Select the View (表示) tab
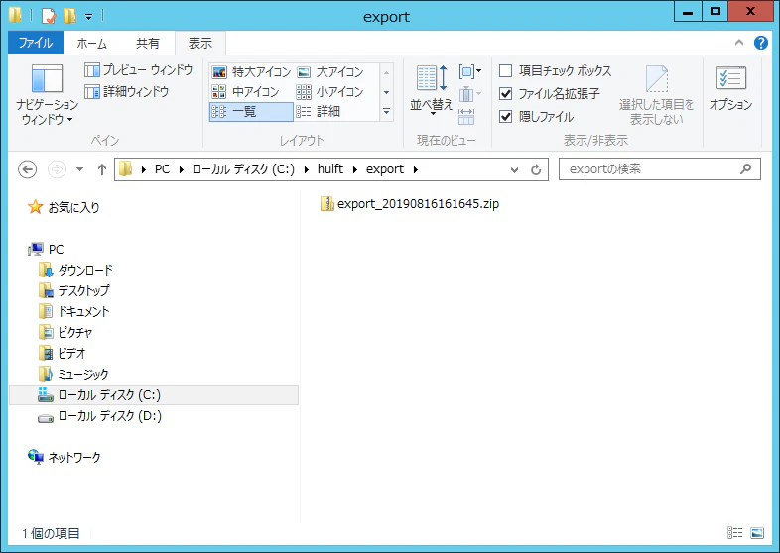The image size is (780, 553). point(200,44)
